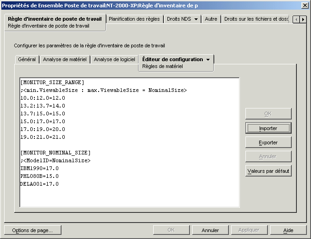This screenshot has width=311, height=239.
Task: Click the line 13.7:15.0=15.0
Action: (x=43, y=114)
